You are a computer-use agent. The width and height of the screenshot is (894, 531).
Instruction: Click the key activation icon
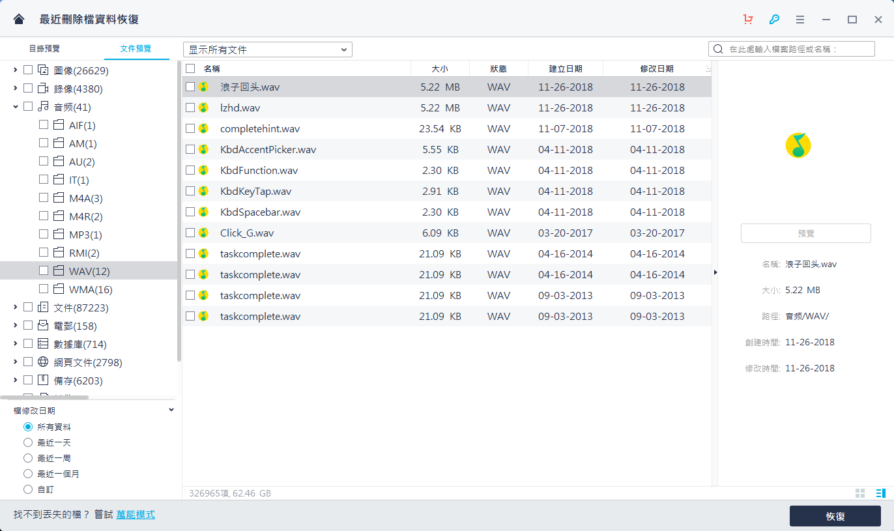tap(774, 20)
